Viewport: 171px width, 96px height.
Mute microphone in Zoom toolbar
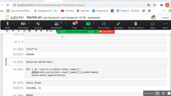click(x=7, y=25)
